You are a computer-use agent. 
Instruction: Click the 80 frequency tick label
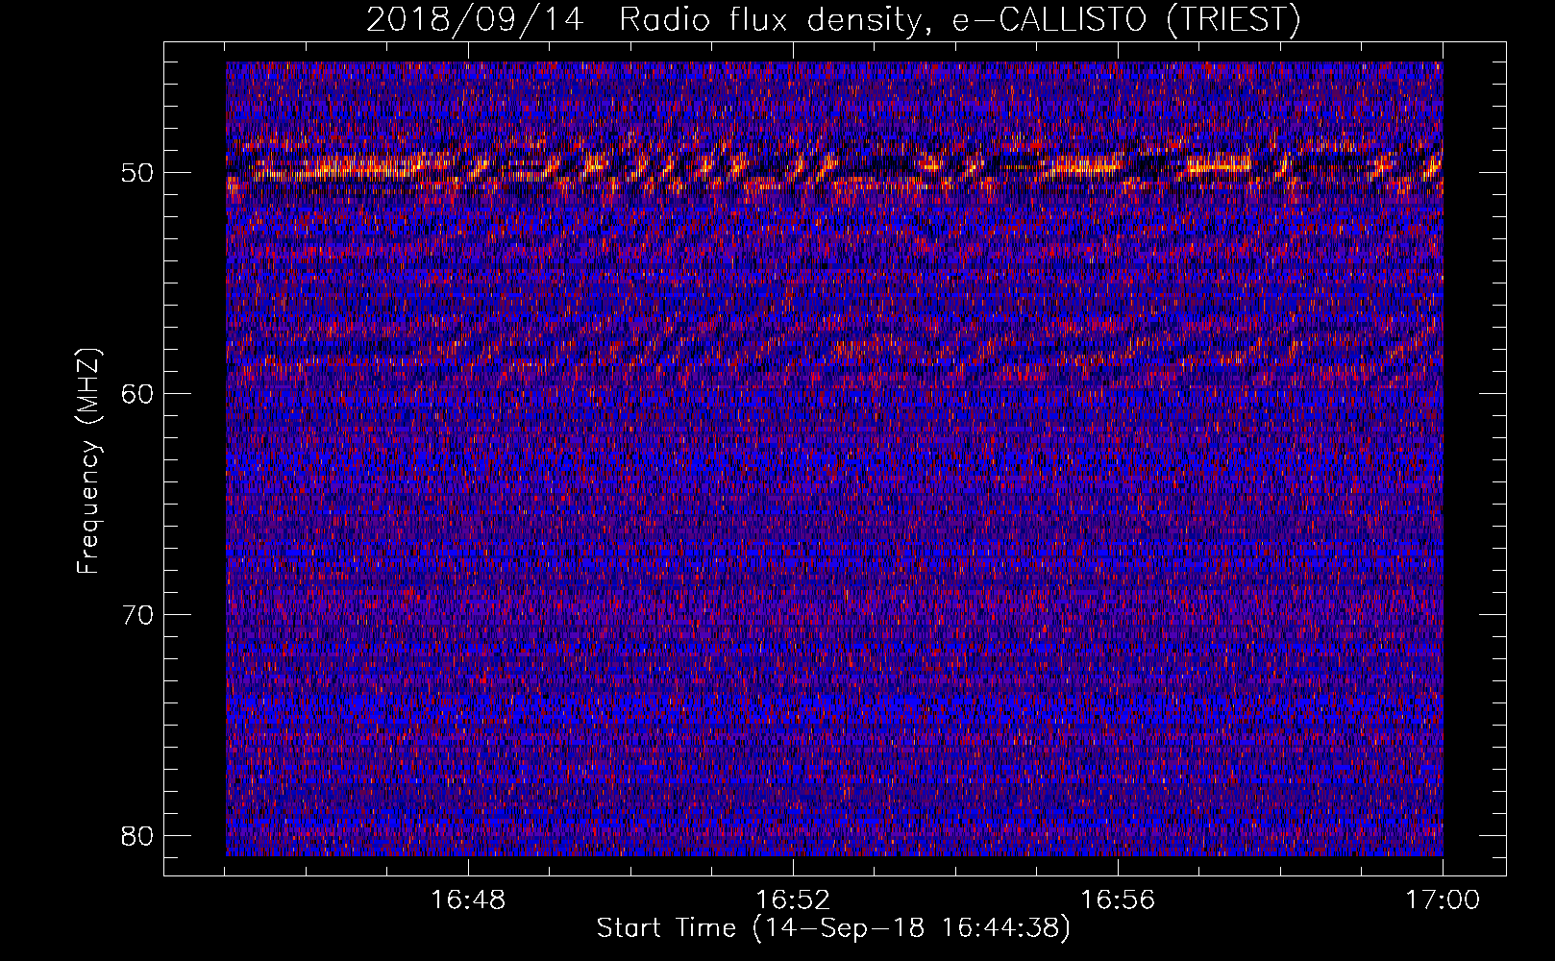tap(138, 835)
